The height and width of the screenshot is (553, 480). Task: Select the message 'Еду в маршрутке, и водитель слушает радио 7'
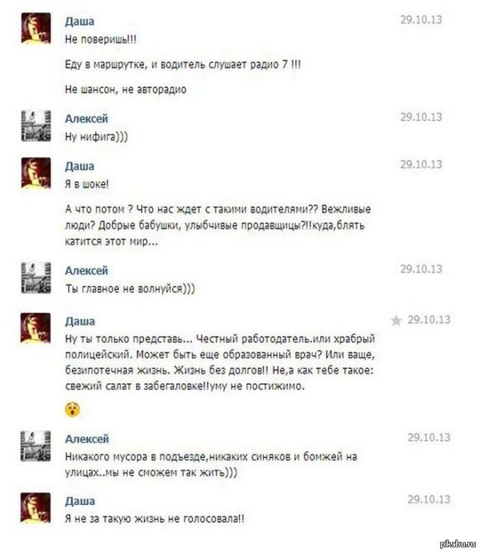pyautogui.click(x=182, y=65)
